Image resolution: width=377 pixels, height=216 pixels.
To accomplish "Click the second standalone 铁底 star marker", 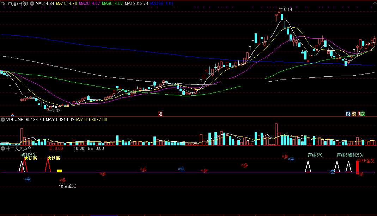I will click(x=49, y=158).
